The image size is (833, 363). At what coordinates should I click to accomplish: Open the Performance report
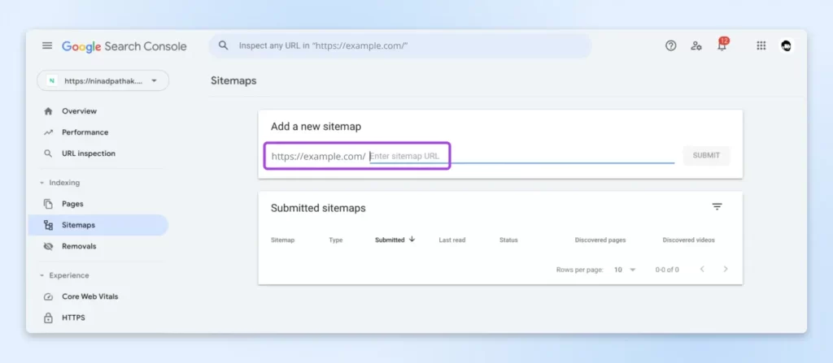[85, 132]
